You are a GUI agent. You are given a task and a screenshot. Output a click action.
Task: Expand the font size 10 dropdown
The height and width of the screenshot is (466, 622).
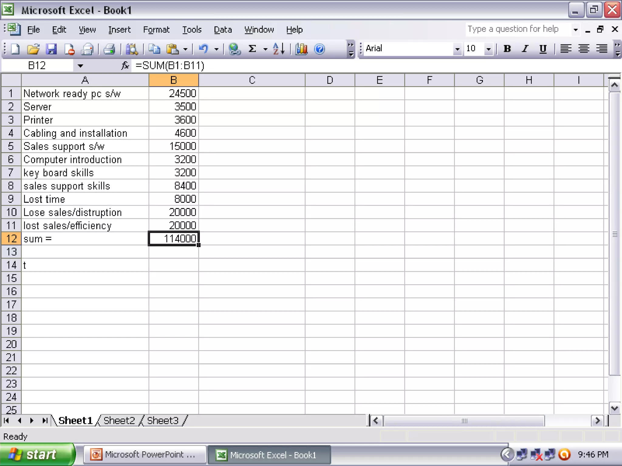[x=488, y=49]
